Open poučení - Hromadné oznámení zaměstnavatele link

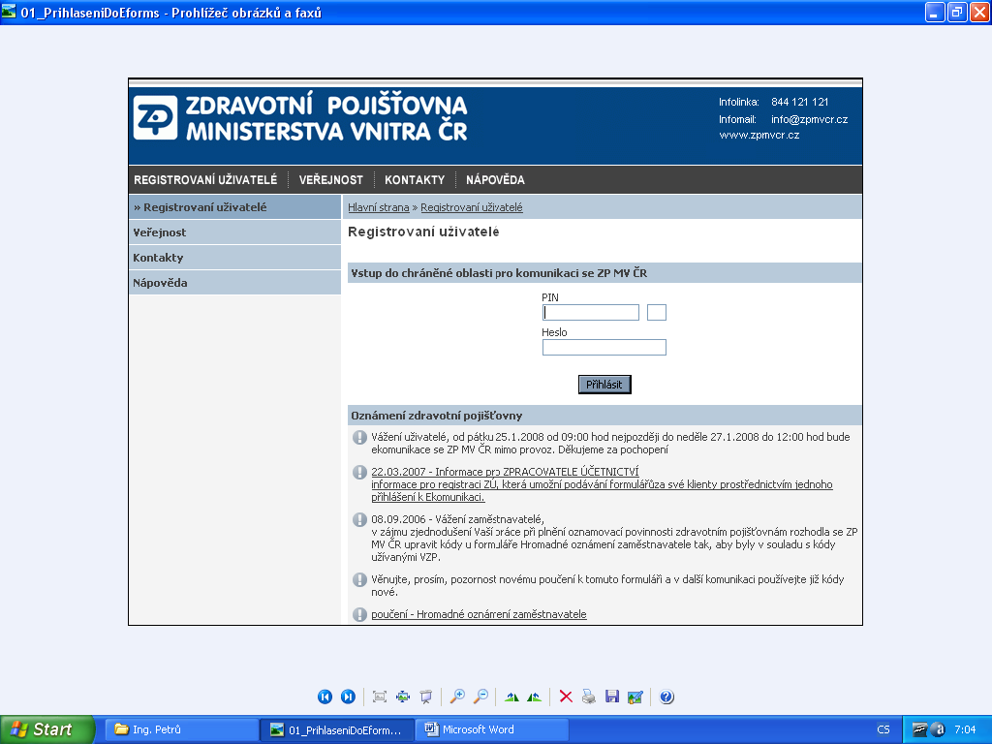pyautogui.click(x=479, y=614)
